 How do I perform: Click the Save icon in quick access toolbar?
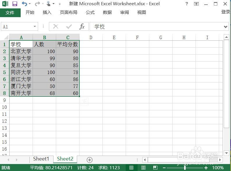pyautogui.click(x=15, y=4)
